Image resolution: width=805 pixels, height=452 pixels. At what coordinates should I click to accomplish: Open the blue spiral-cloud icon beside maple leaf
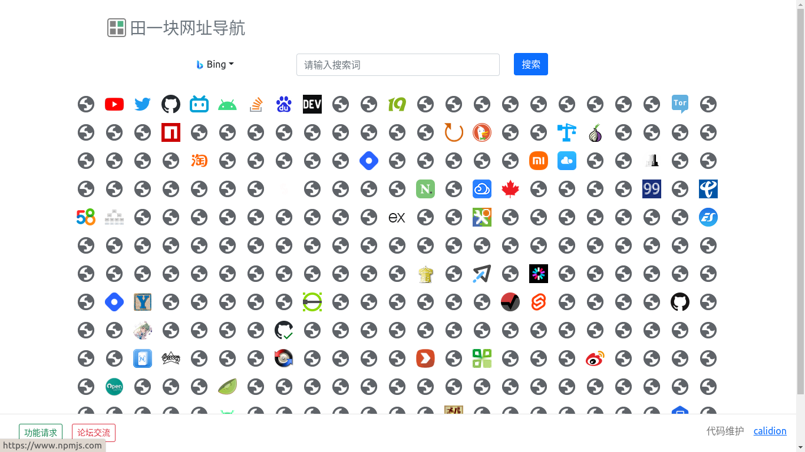[x=482, y=189]
